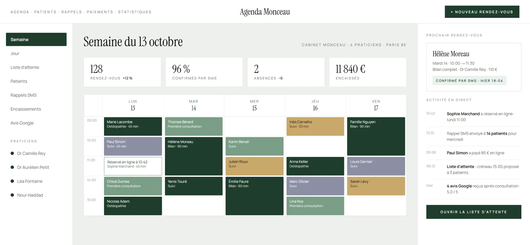Switch to the Jour view
Viewport: 530px width, 245px height.
click(x=36, y=53)
